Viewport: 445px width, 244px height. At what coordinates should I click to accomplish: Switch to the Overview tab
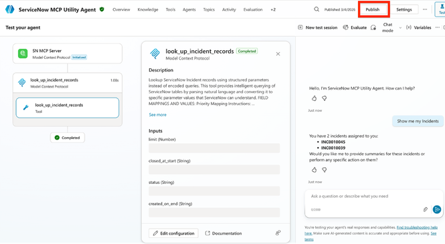(121, 9)
